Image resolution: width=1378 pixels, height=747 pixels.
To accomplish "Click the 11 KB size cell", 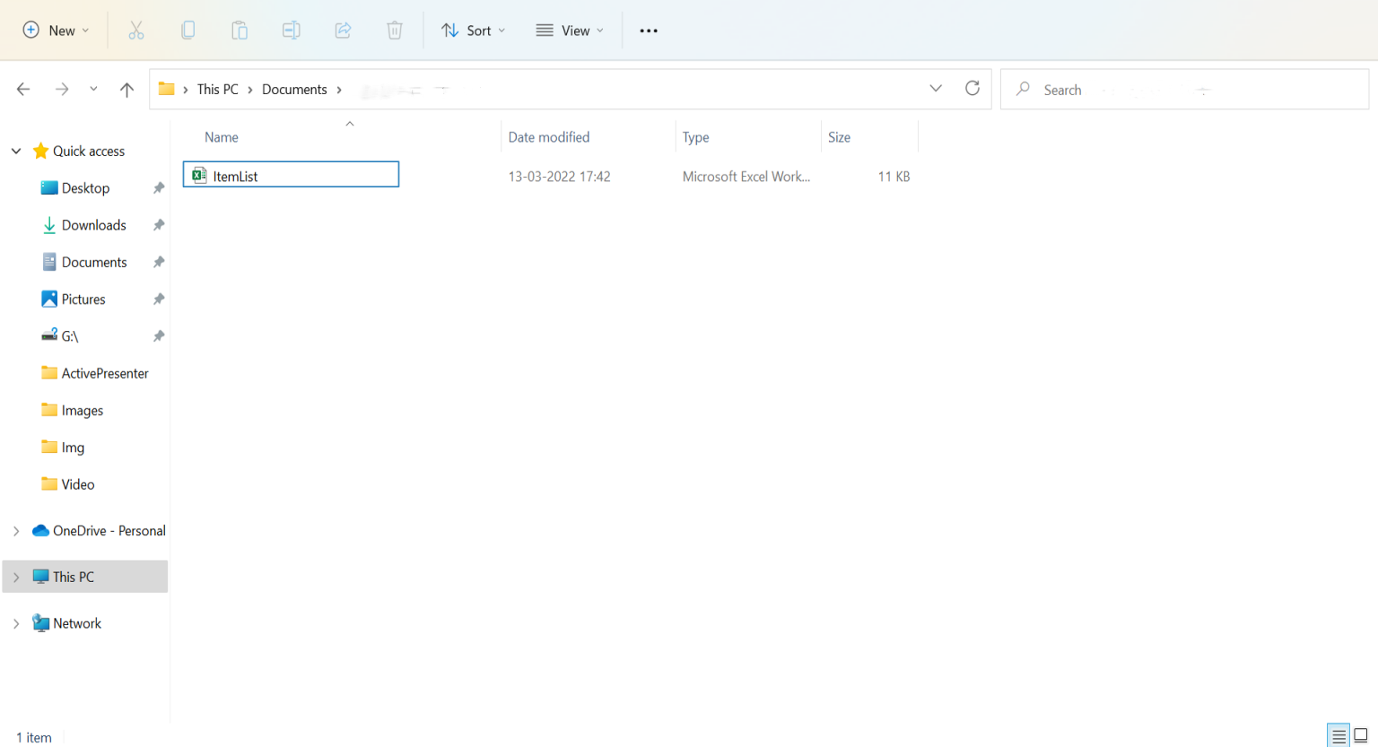I will [894, 177].
